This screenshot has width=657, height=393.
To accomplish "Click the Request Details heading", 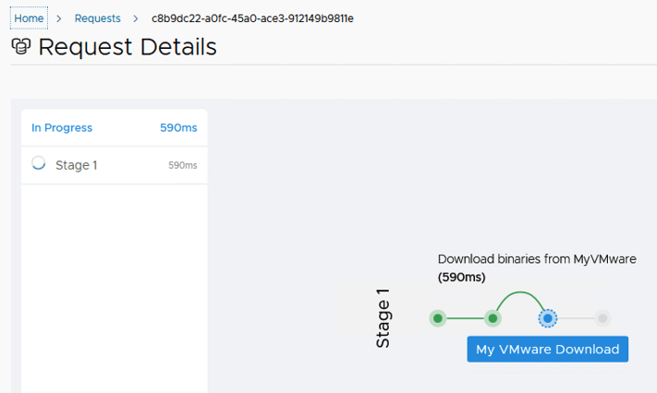I will [x=128, y=46].
